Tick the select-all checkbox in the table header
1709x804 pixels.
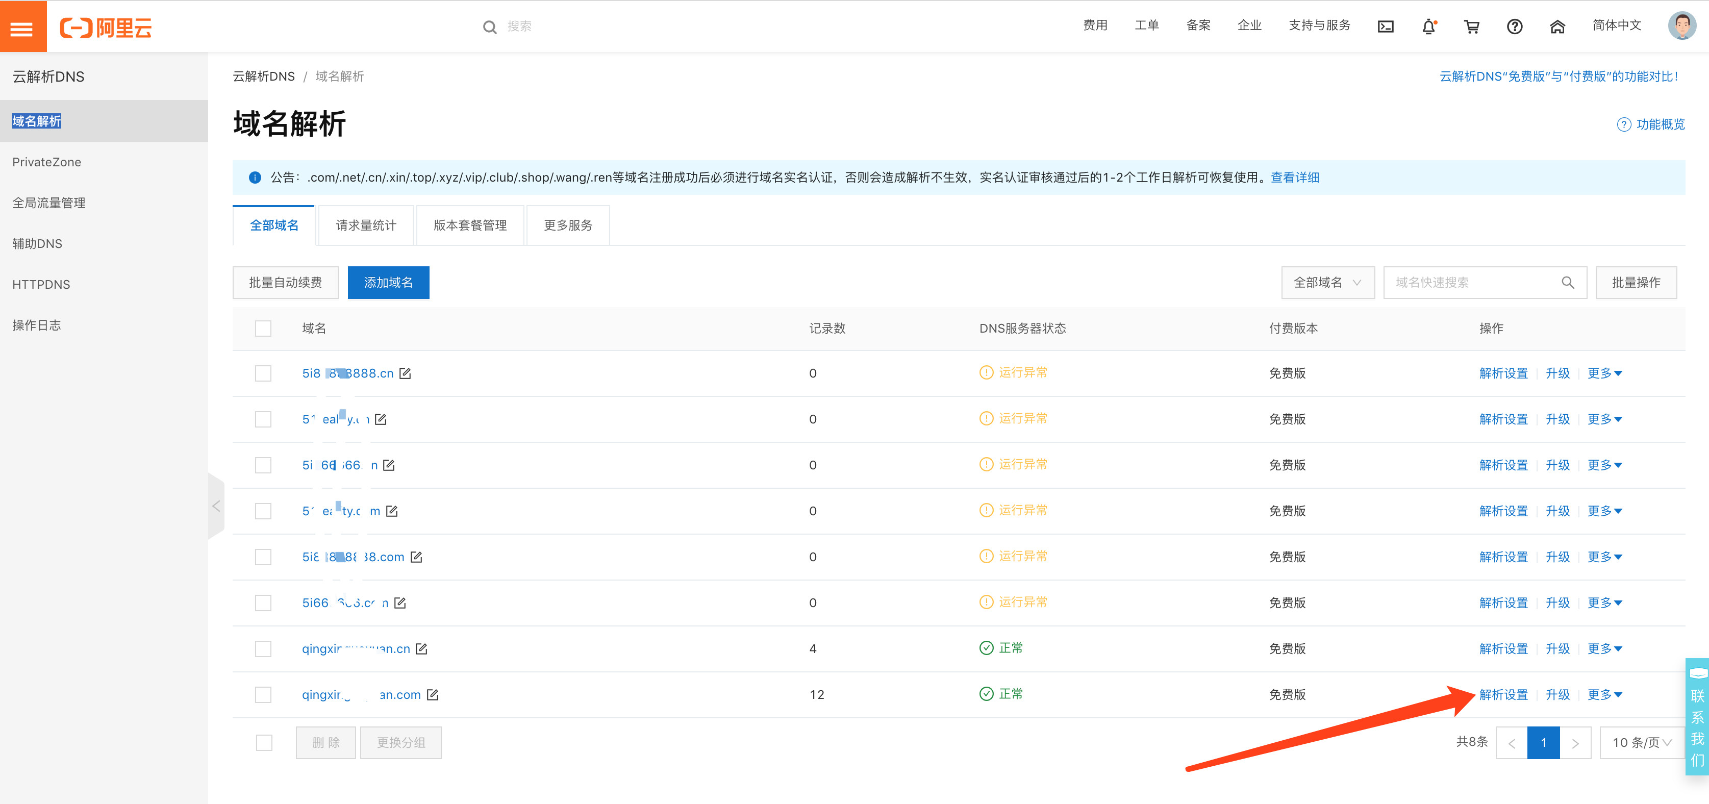(263, 329)
